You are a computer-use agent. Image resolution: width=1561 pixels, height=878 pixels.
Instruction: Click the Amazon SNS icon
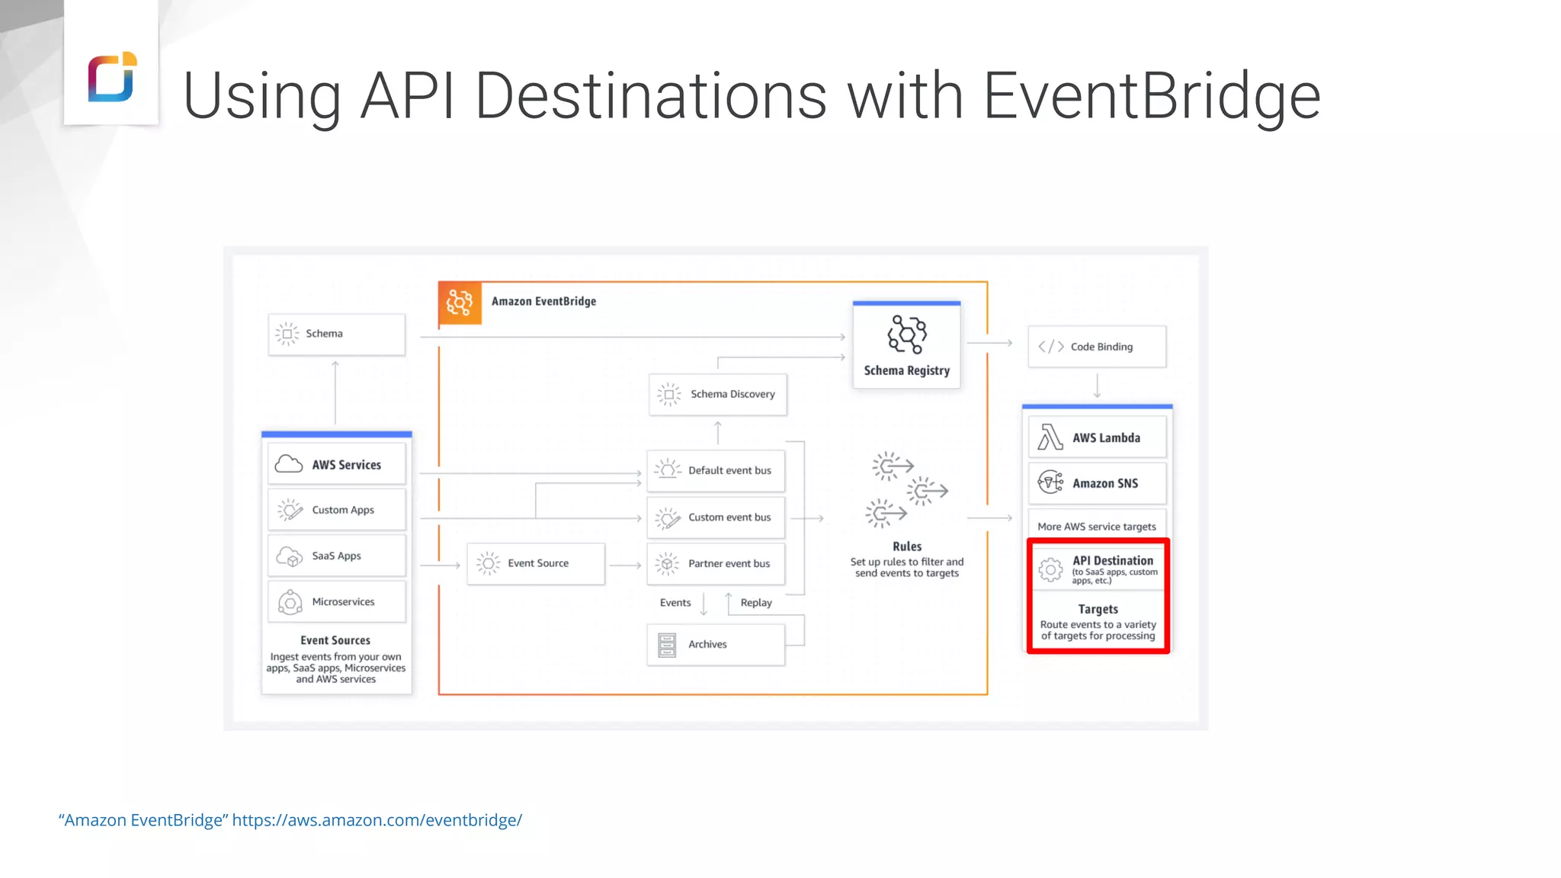1050,482
